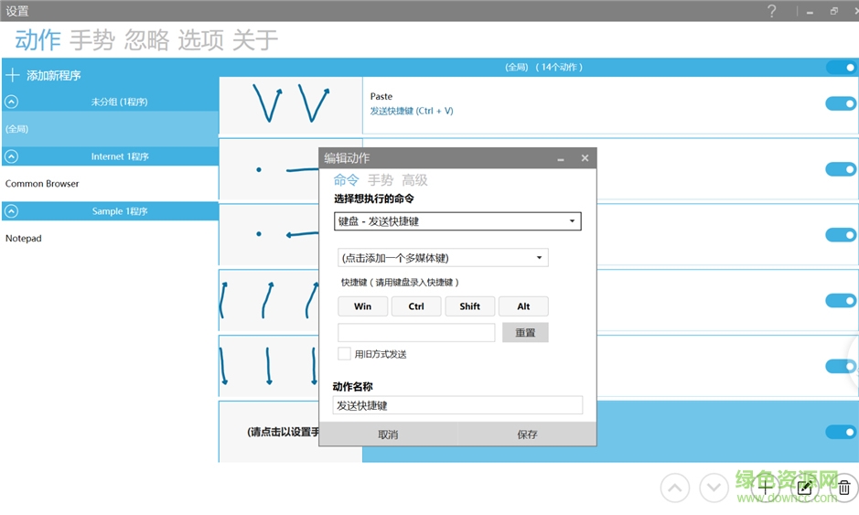Toggle the global 14 actions header switch
The image size is (859, 515).
click(x=840, y=67)
